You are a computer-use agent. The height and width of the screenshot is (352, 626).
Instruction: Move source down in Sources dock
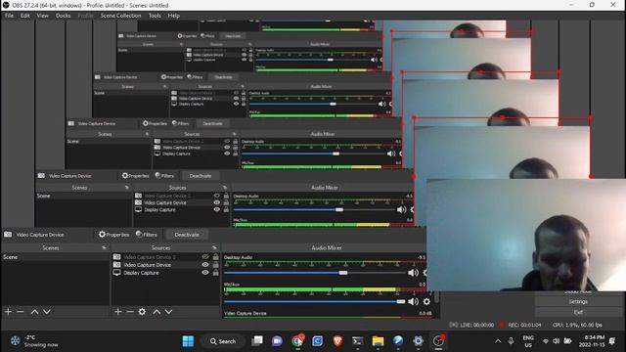(168, 312)
